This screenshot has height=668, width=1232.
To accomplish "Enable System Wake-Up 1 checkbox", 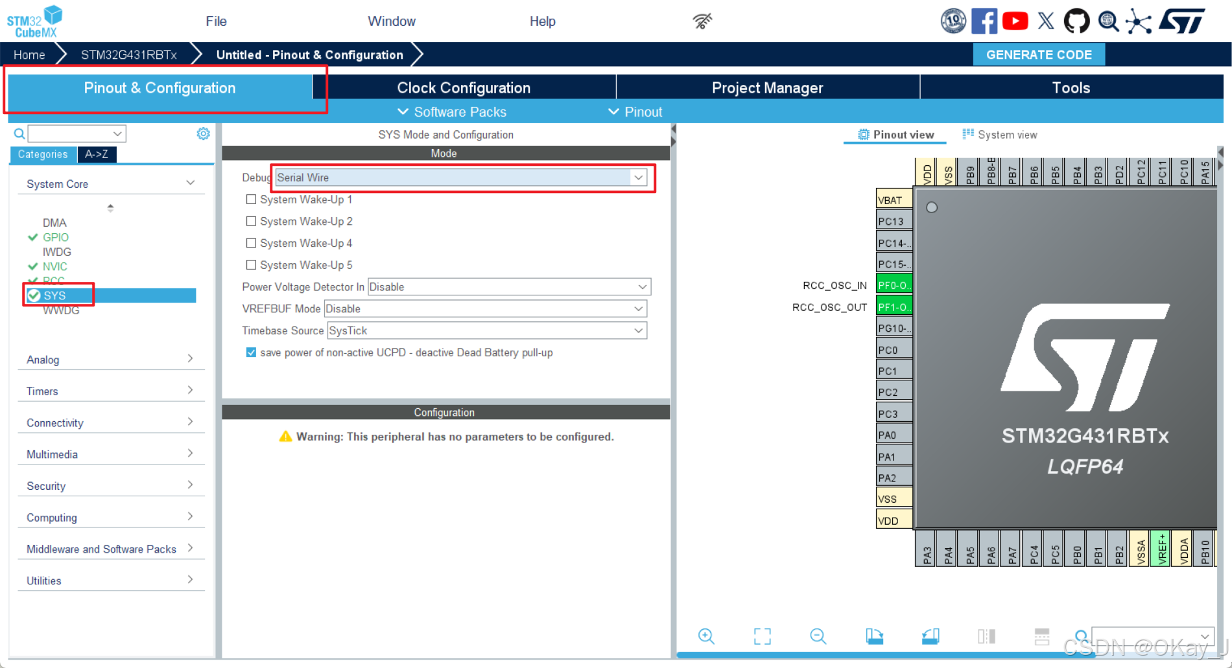I will [x=251, y=200].
